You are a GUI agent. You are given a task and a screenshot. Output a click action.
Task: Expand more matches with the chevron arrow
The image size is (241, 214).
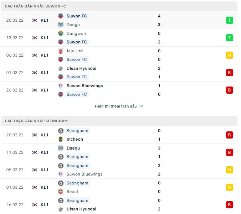coord(141,106)
